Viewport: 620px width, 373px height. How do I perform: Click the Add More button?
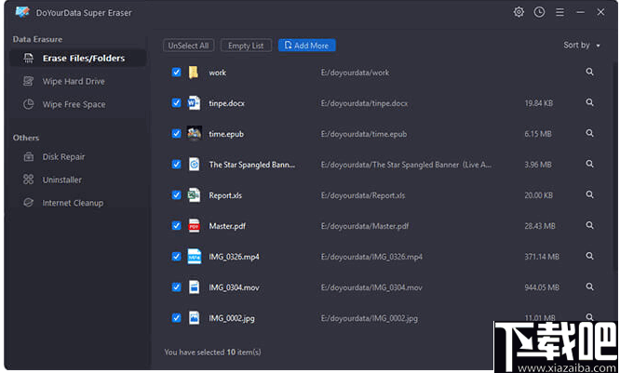(x=307, y=46)
